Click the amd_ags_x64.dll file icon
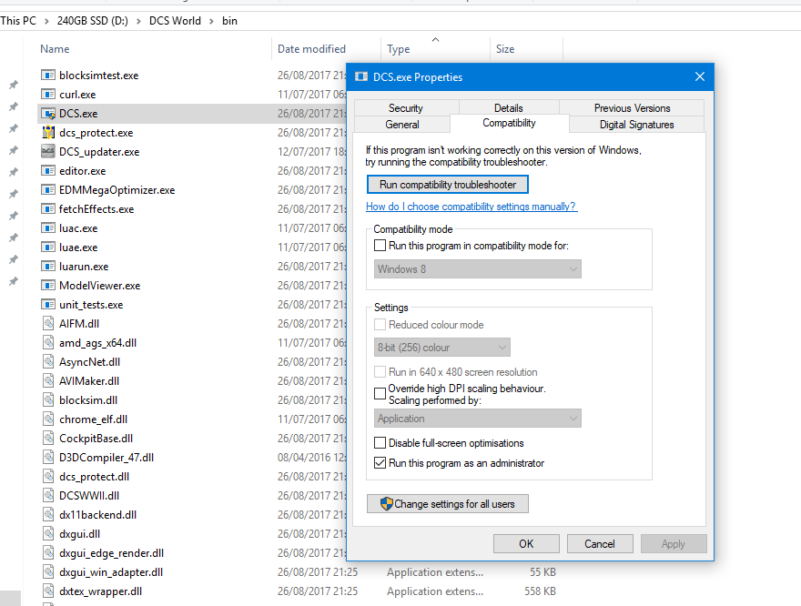Screen dimensions: 801x606 click(48, 342)
